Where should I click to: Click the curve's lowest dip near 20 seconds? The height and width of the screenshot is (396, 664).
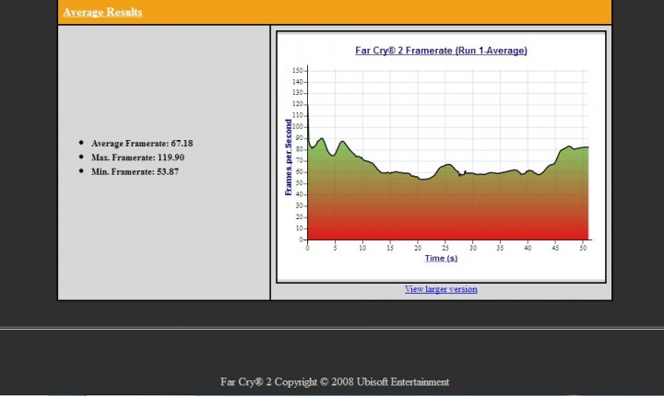pos(422,179)
